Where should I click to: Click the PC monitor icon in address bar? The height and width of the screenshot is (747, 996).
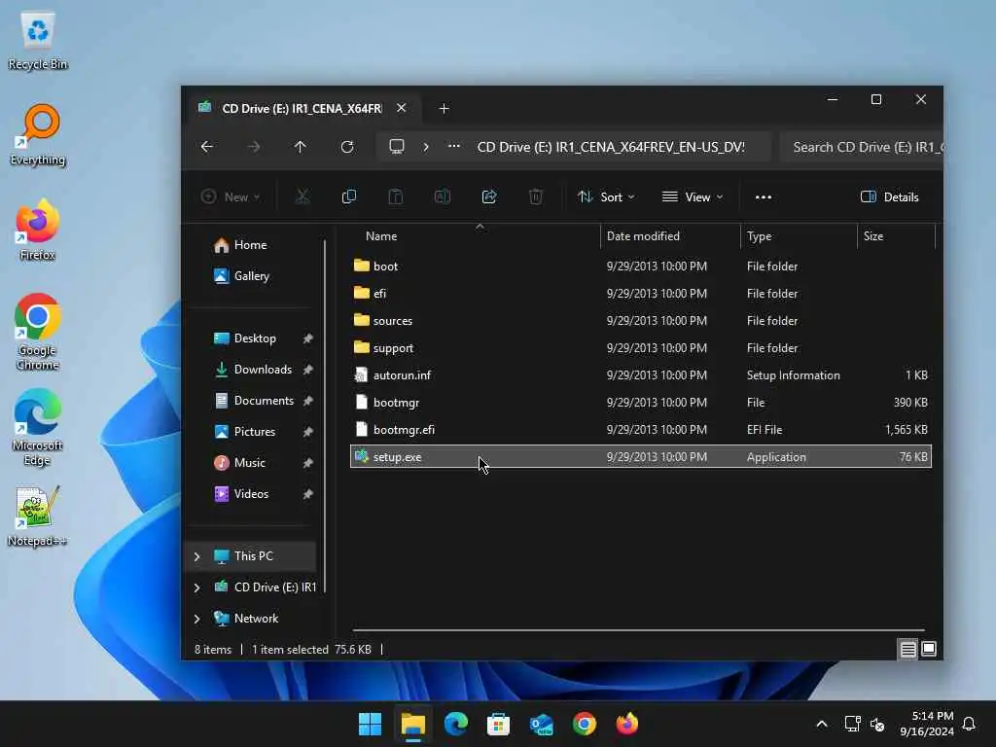(x=397, y=147)
